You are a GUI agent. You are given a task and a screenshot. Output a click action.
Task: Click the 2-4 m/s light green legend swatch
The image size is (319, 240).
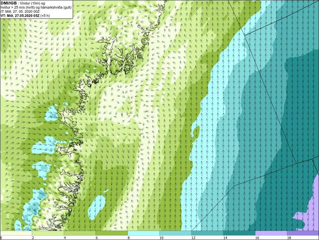[x=48, y=233]
